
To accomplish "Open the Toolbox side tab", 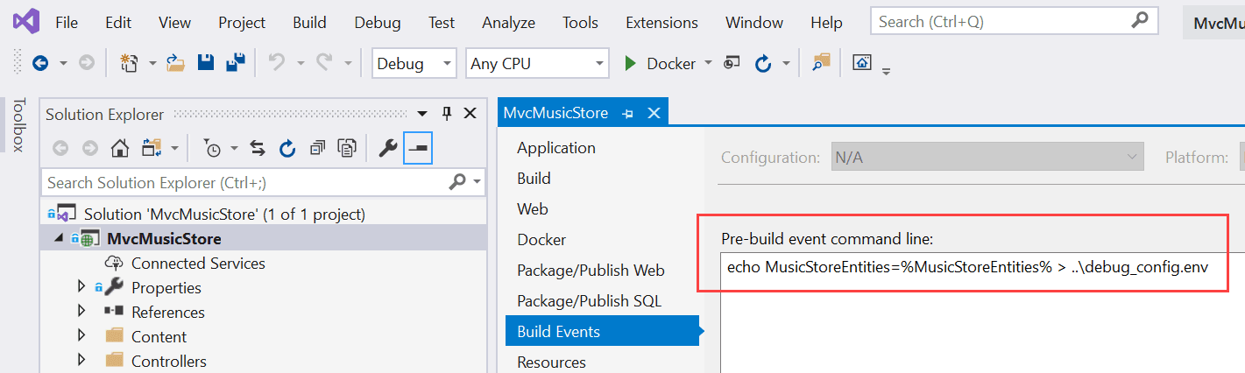I will pyautogui.click(x=17, y=124).
